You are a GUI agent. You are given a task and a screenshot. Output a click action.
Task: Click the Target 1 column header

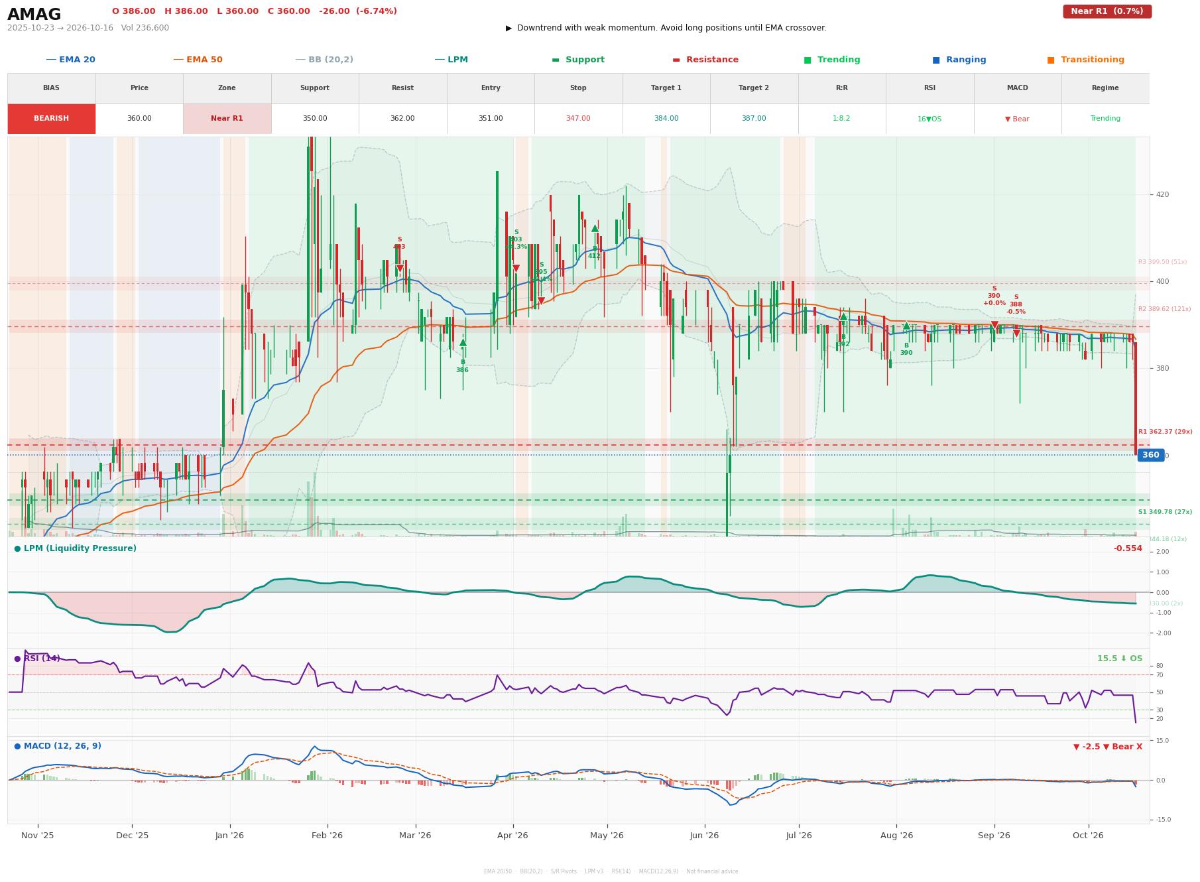tap(666, 88)
